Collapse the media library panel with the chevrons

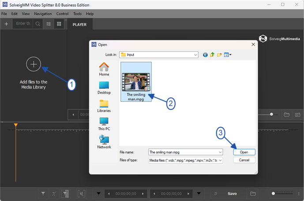coord(66,20)
